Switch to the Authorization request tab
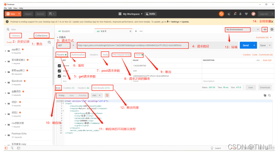This screenshot has width=277, height=153. (78, 55)
